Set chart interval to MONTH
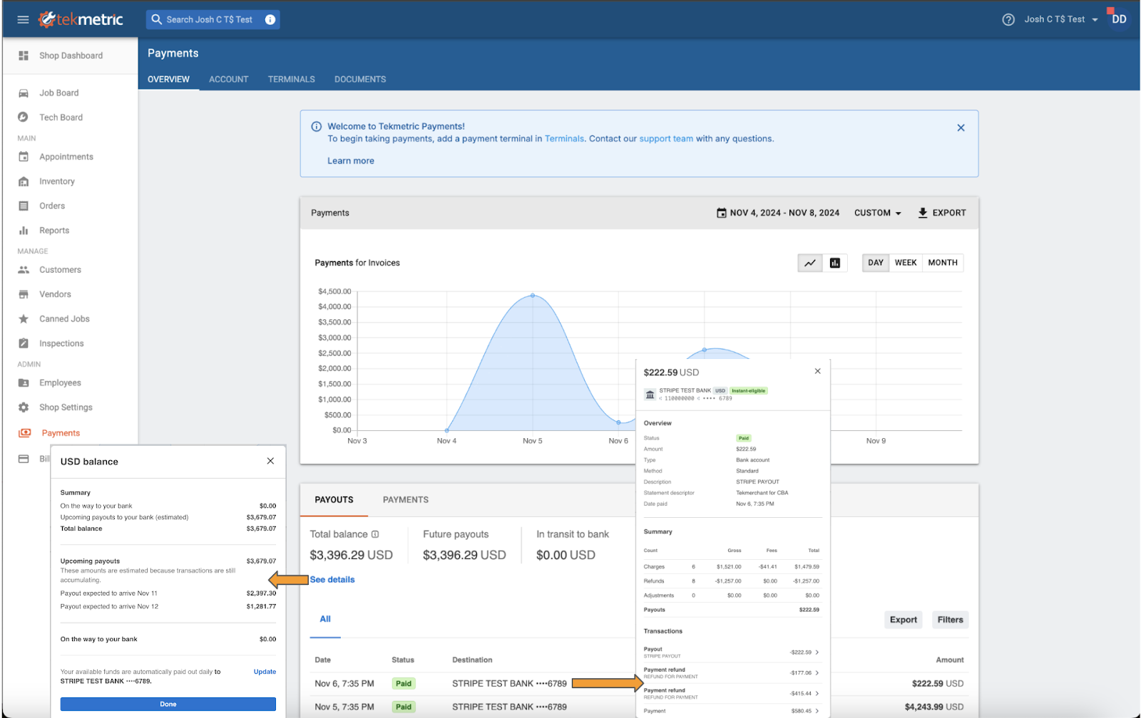Viewport: 1141px width, 718px height. click(x=943, y=263)
